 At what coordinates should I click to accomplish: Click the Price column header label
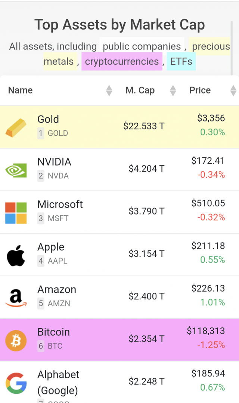(200, 90)
